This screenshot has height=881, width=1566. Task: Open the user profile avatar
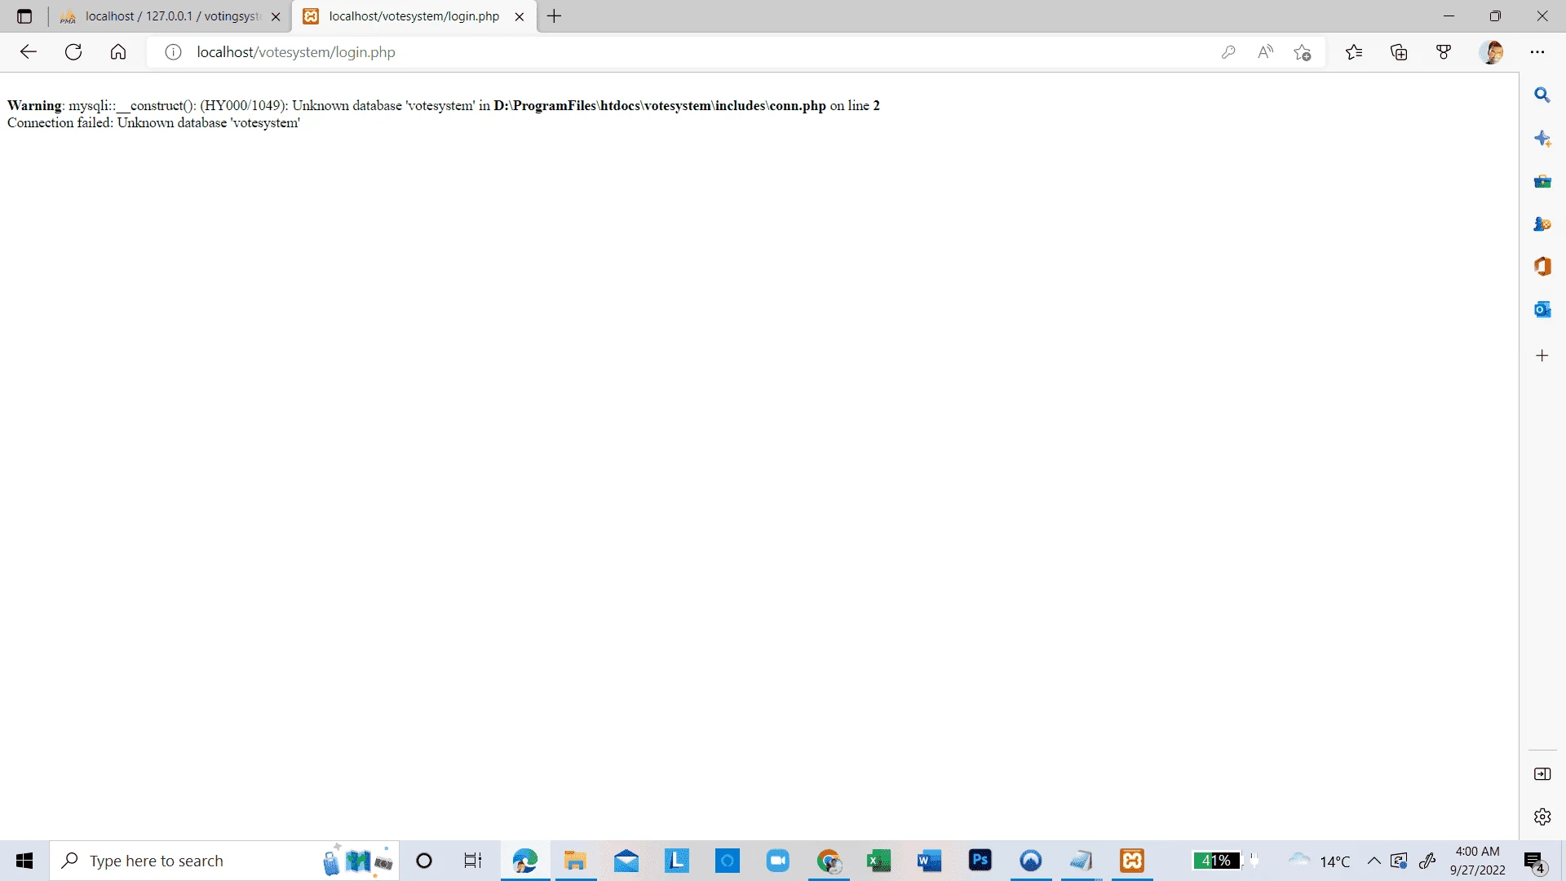(1492, 52)
